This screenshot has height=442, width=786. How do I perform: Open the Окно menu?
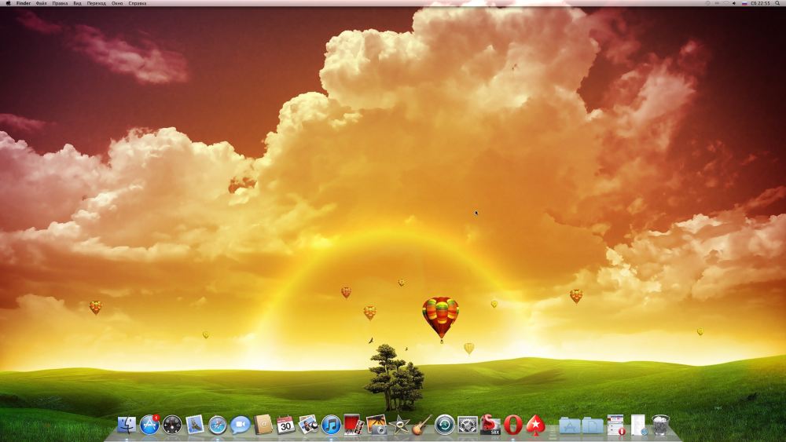point(117,3)
